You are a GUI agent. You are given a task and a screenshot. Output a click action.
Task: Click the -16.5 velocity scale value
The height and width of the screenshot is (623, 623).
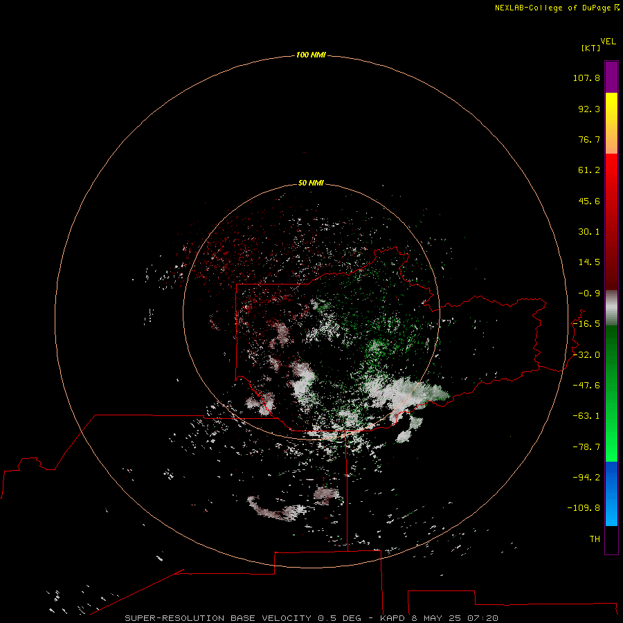coord(586,324)
